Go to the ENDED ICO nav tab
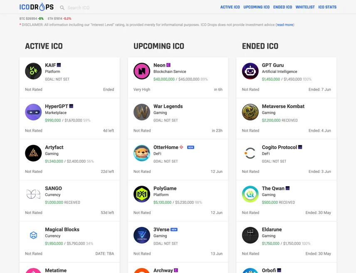Viewport: 356px width, 273px height. 283,7
